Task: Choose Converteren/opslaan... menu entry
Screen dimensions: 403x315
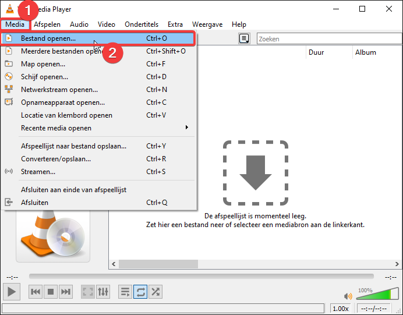Action: [x=99, y=159]
